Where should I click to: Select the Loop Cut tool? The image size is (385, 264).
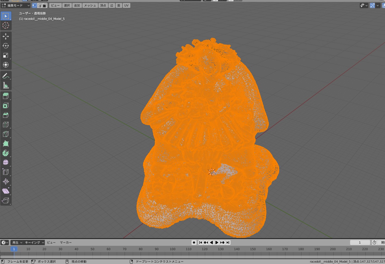(x=6, y=125)
